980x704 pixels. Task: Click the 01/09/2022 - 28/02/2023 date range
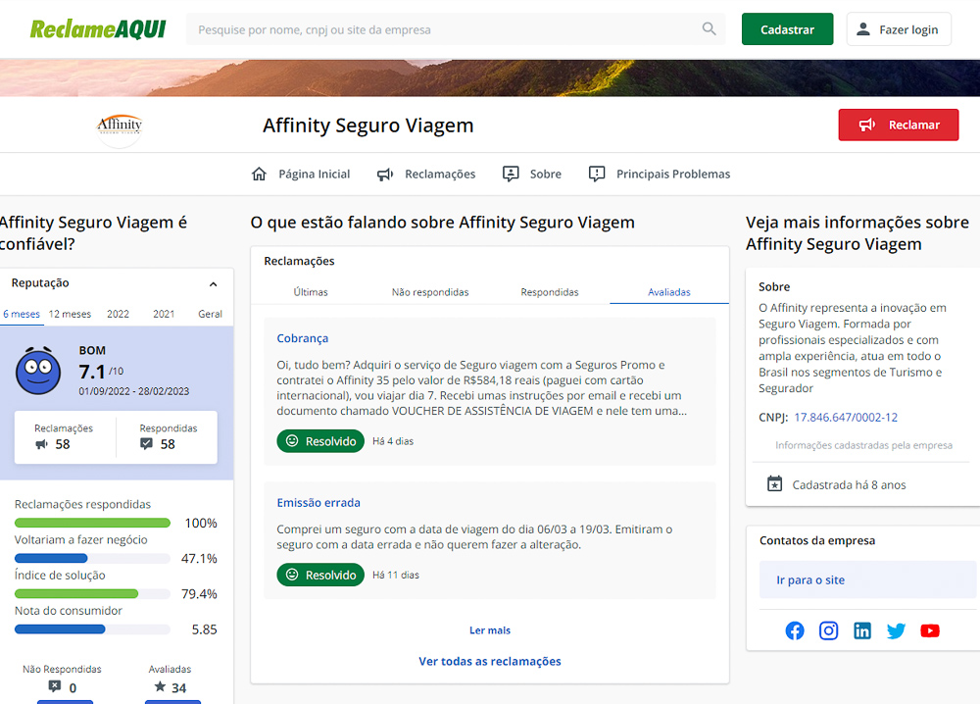click(133, 391)
